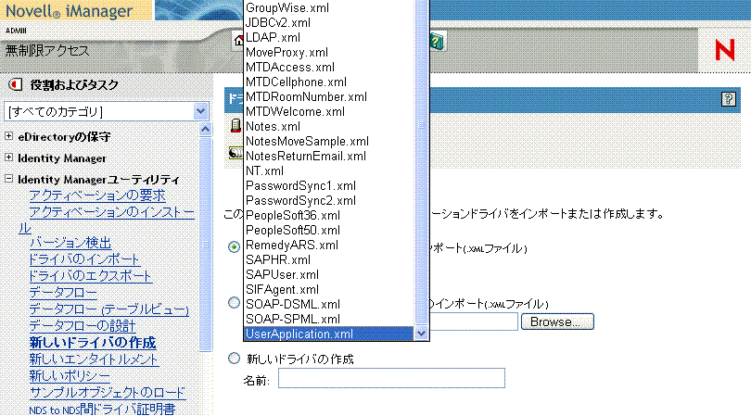The image size is (751, 416).
Task: Collapse Identity Managerユーティリティ node
Action: [8, 179]
